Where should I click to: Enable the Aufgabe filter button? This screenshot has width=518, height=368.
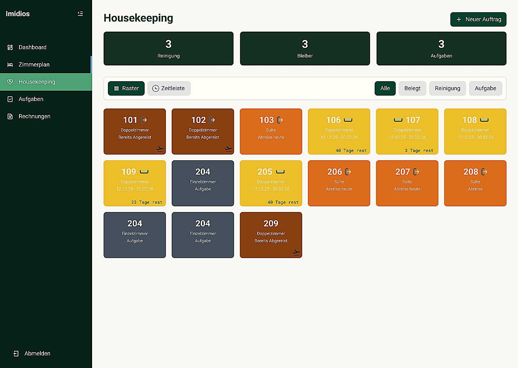(486, 88)
